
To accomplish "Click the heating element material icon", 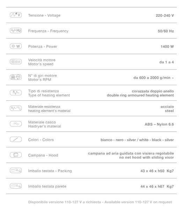I will pos(16,108).
